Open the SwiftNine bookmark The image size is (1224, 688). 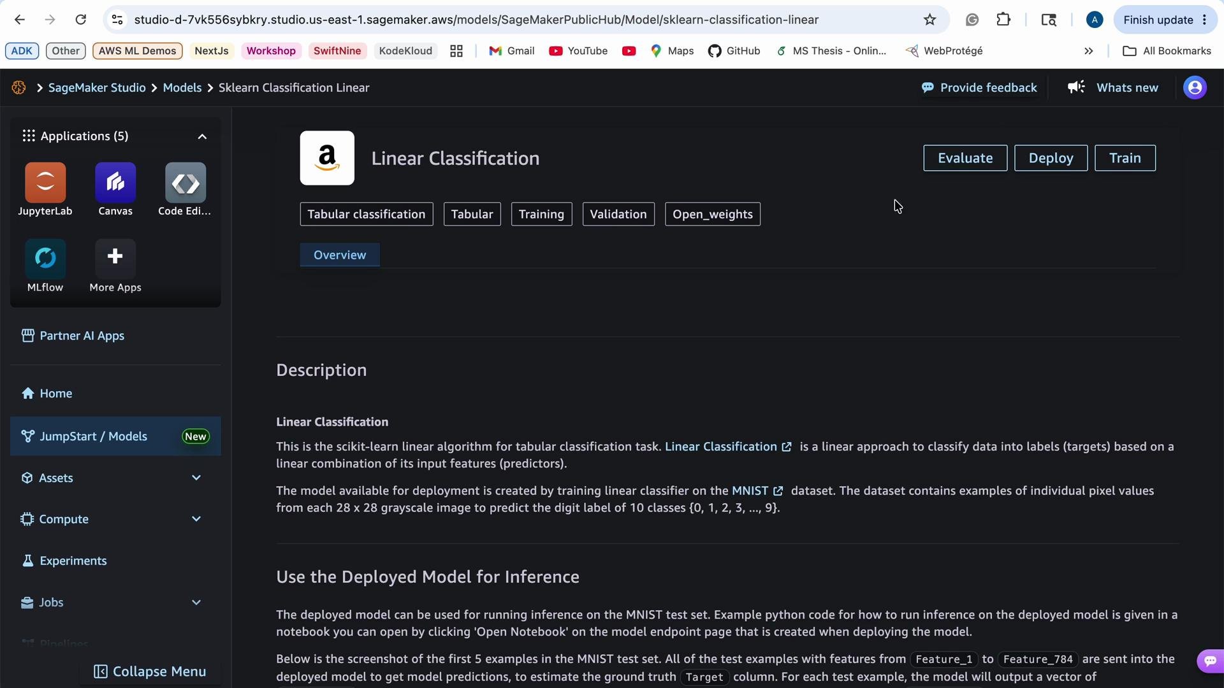click(337, 51)
